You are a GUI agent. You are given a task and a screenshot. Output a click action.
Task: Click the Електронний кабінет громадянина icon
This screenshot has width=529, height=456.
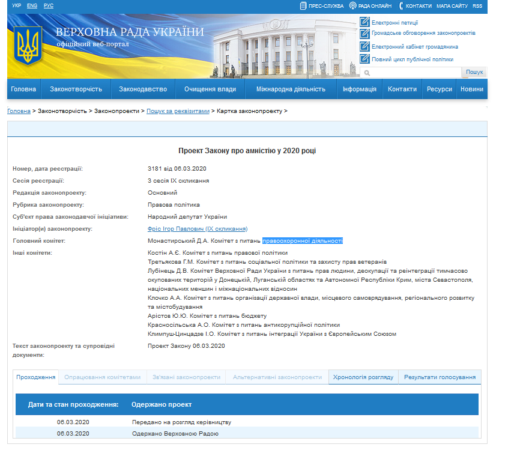coord(364,46)
